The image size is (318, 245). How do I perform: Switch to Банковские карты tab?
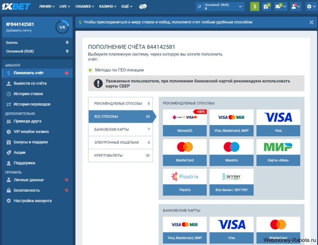(x=120, y=129)
